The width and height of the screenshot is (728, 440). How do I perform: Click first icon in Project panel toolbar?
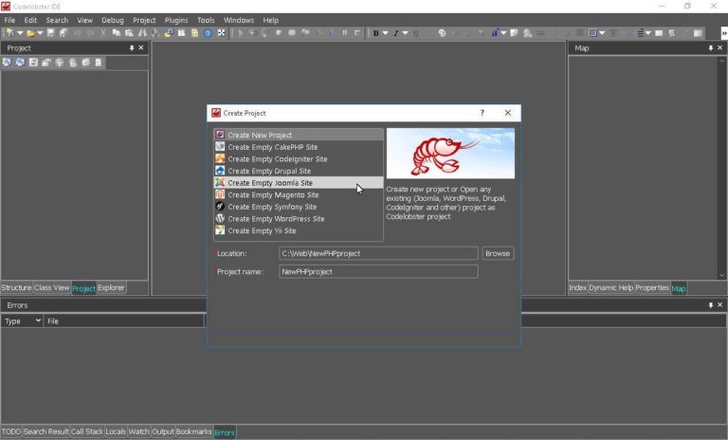[7, 63]
